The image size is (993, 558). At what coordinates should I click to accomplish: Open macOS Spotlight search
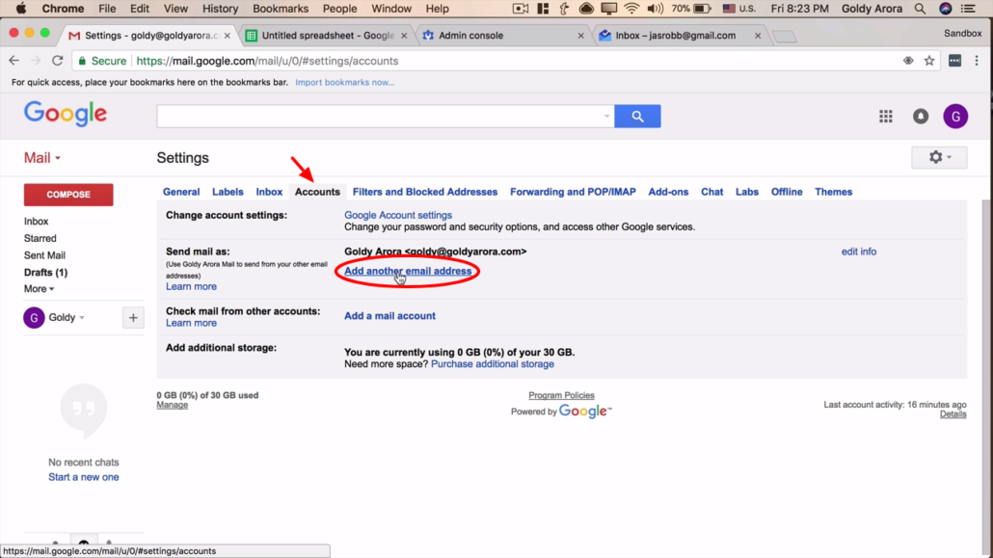tap(920, 9)
